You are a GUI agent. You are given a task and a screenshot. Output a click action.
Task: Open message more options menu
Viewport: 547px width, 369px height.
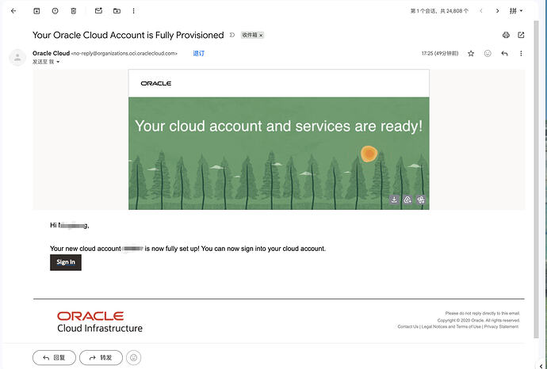[x=521, y=53]
